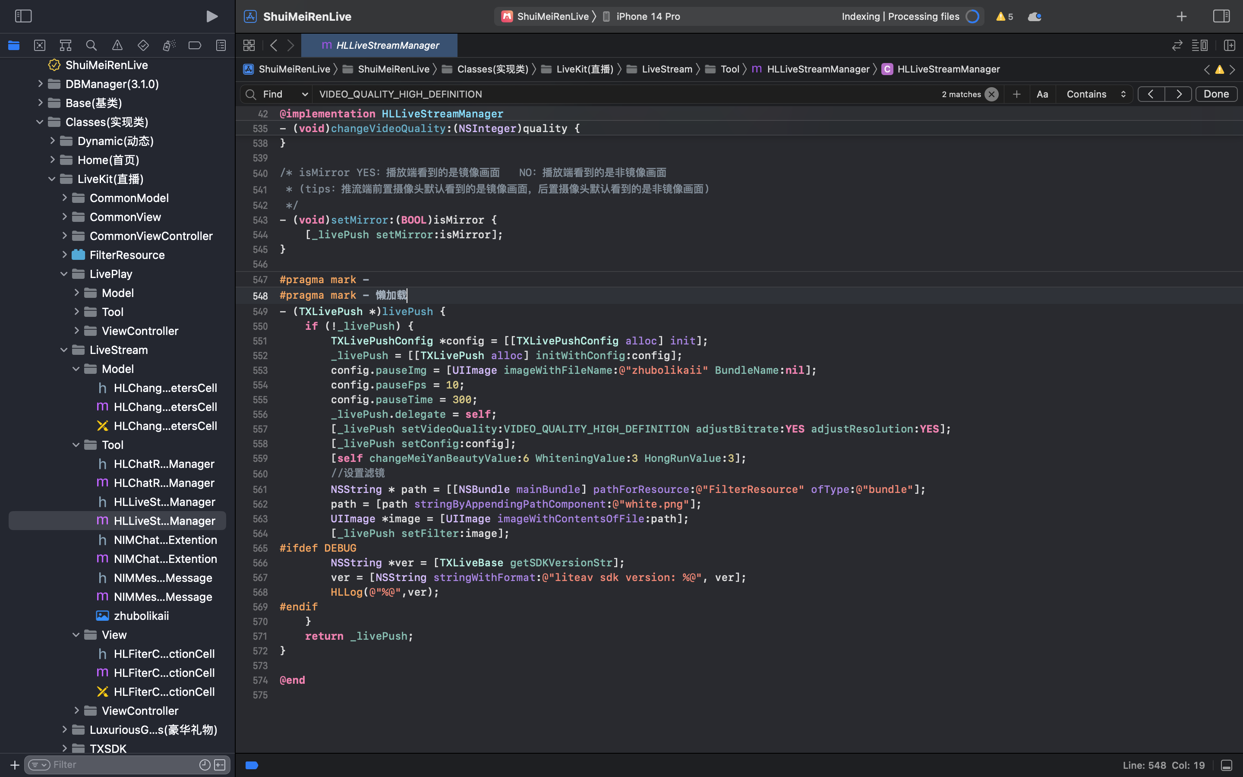Click the find/search icon in toolbar
Screen dimensions: 1243x777
[x=91, y=45]
